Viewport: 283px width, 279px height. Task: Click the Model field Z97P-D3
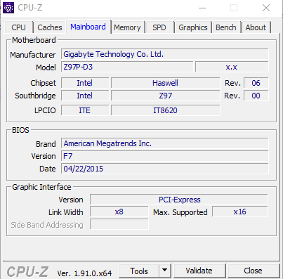click(127, 67)
